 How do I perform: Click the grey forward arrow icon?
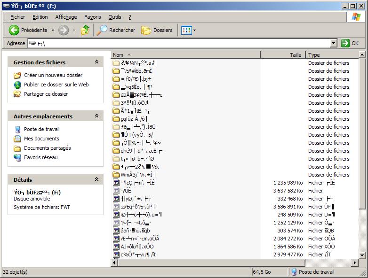[64, 30]
